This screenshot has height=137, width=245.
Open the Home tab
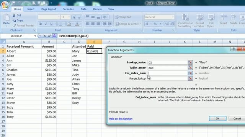[17, 9]
